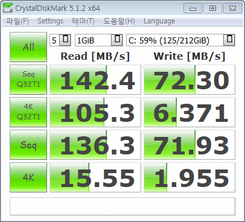The height and width of the screenshot is (222, 245).
Task: Expand the C: drive selection dropdown
Action: point(229,40)
